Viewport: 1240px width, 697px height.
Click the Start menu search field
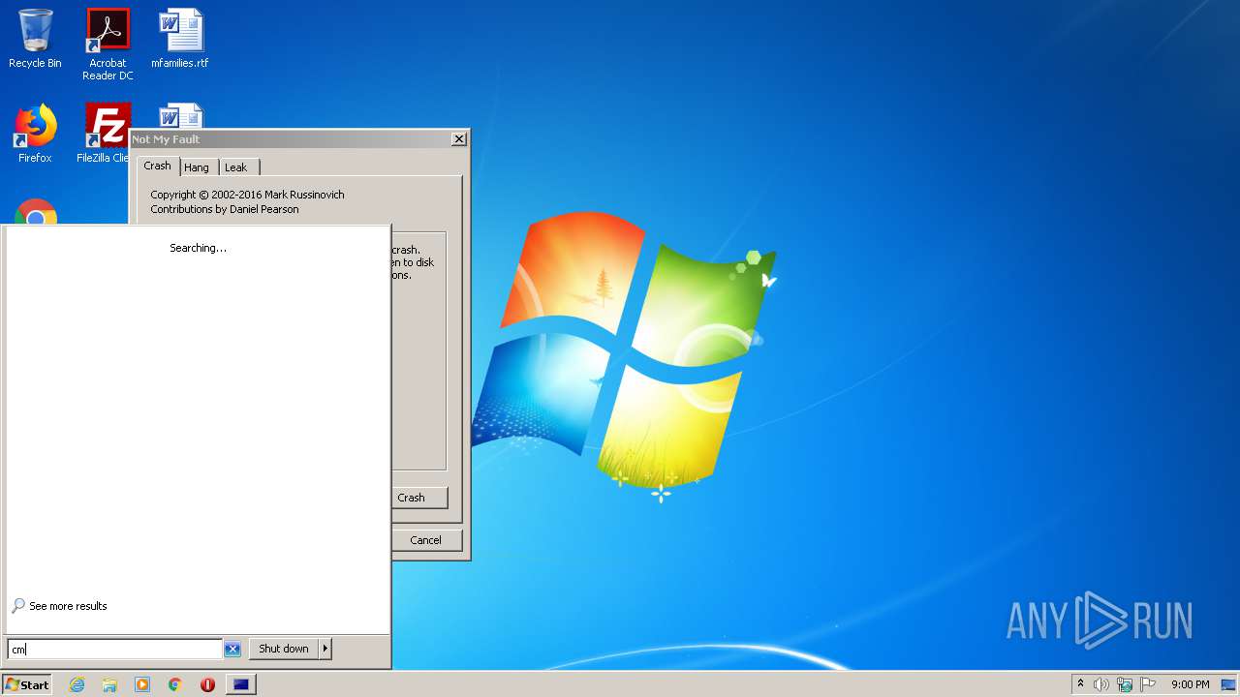pyautogui.click(x=114, y=649)
